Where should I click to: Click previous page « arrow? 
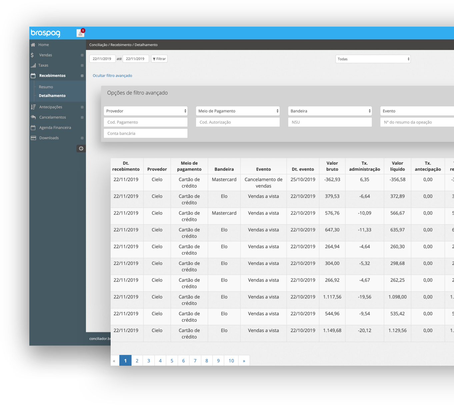114,360
